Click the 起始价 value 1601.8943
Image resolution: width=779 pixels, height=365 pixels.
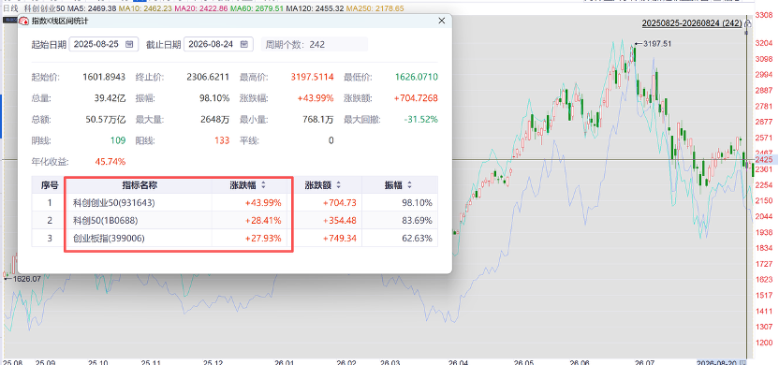click(x=104, y=77)
